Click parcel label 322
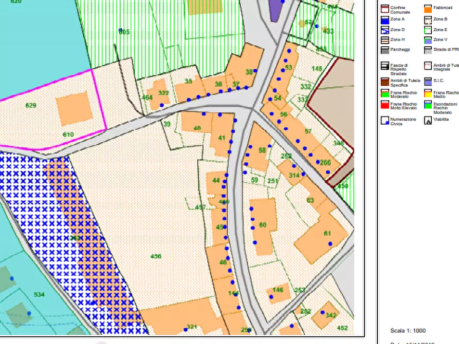This screenshot has width=459, height=344. [x=163, y=93]
